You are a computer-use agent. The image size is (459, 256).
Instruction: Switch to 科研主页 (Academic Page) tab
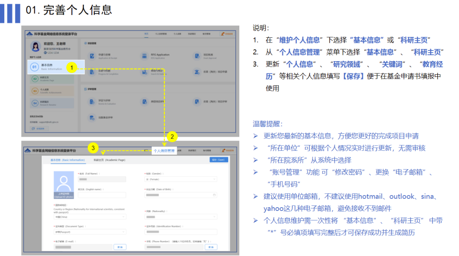click(110, 160)
